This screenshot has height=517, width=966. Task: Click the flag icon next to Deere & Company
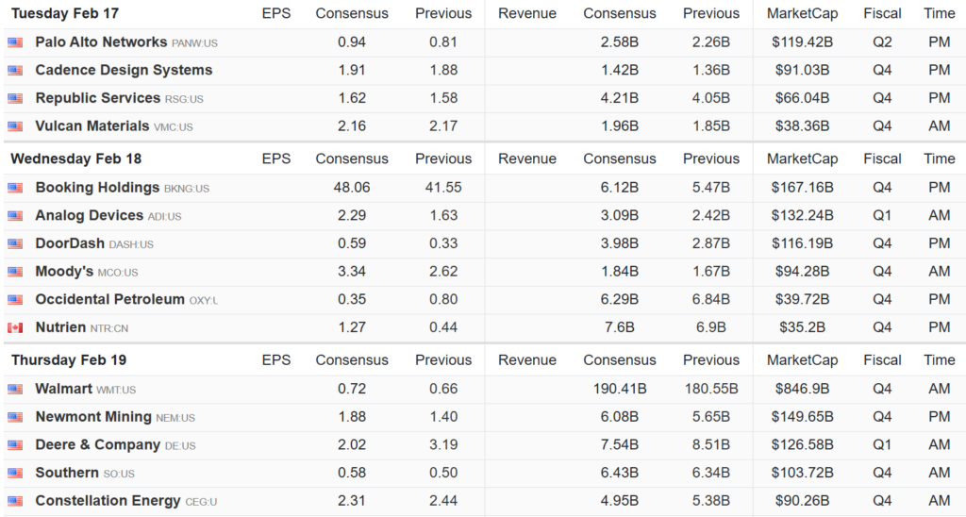[x=15, y=445]
